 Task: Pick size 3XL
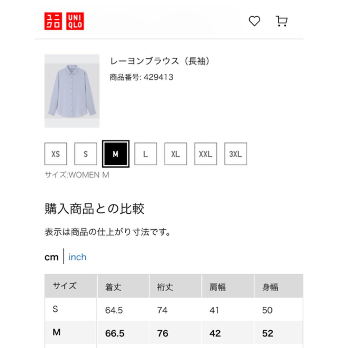(236, 154)
